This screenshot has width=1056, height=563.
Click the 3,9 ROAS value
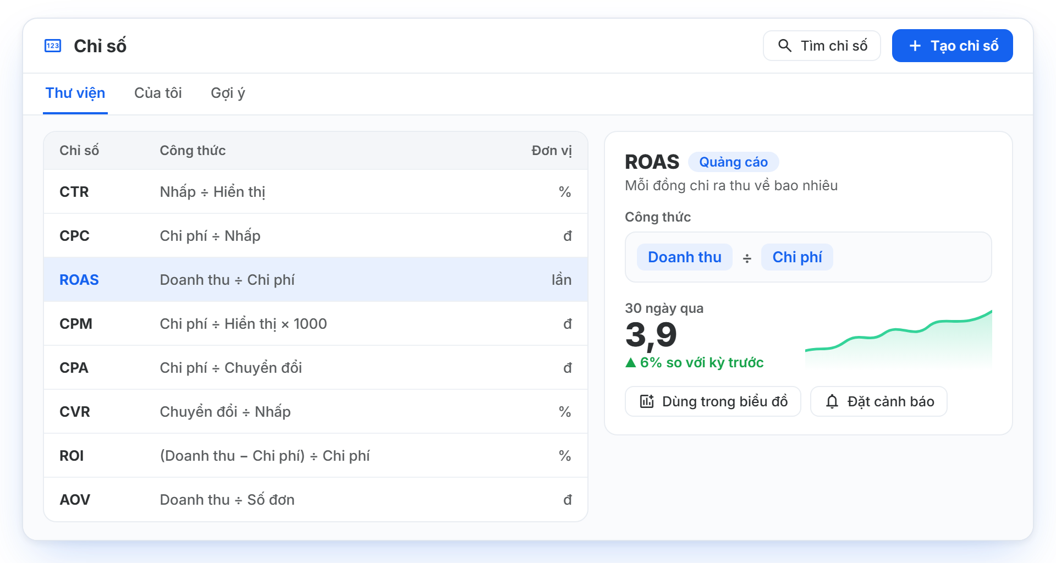(x=651, y=335)
